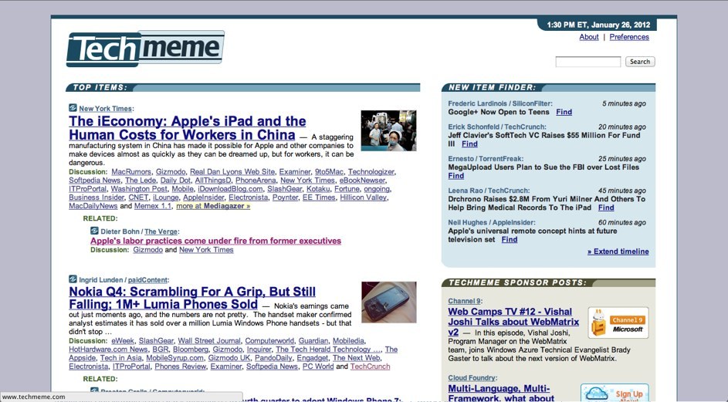The image size is (728, 402).
Task: Open Apple's labor practices related story
Action: (x=215, y=241)
